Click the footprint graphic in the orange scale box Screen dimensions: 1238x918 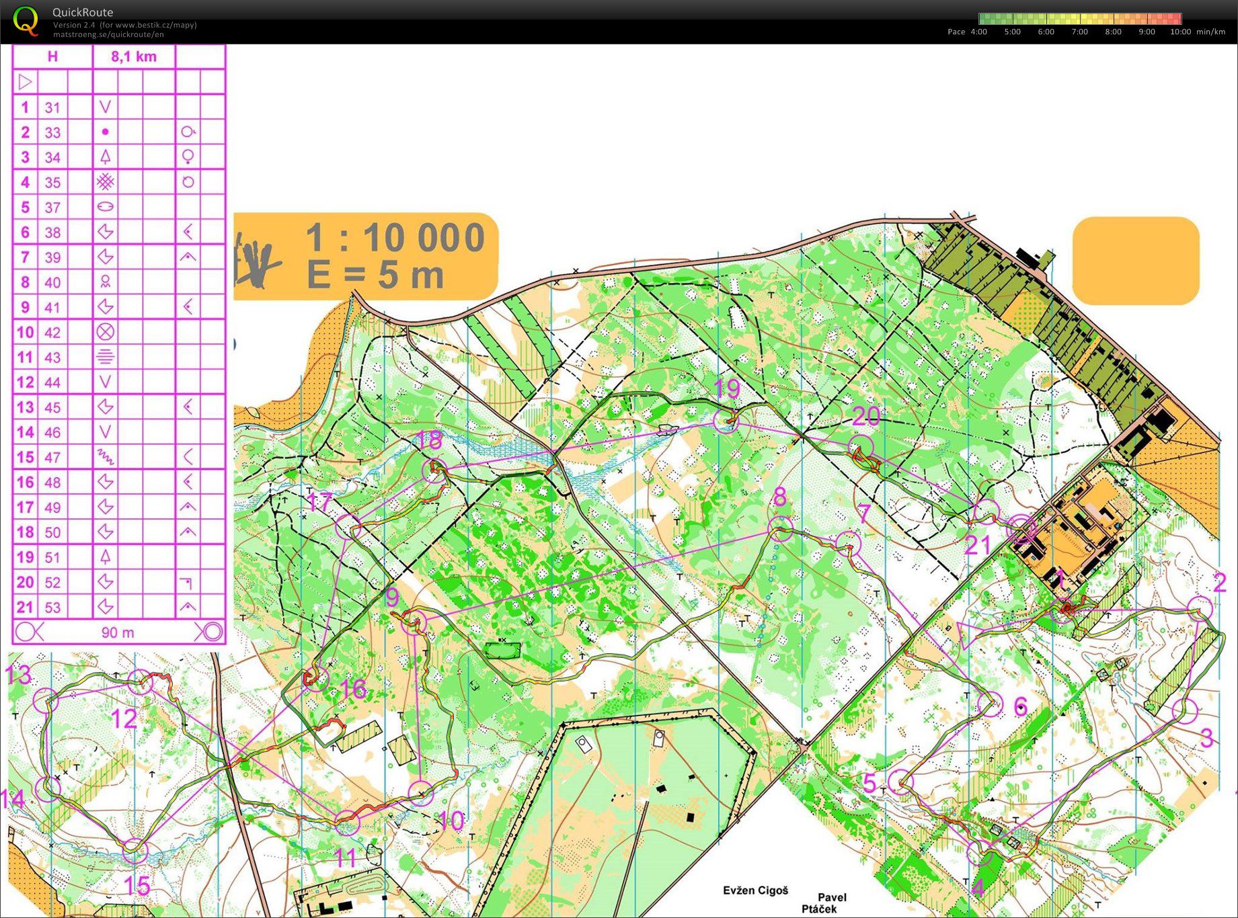point(256,261)
